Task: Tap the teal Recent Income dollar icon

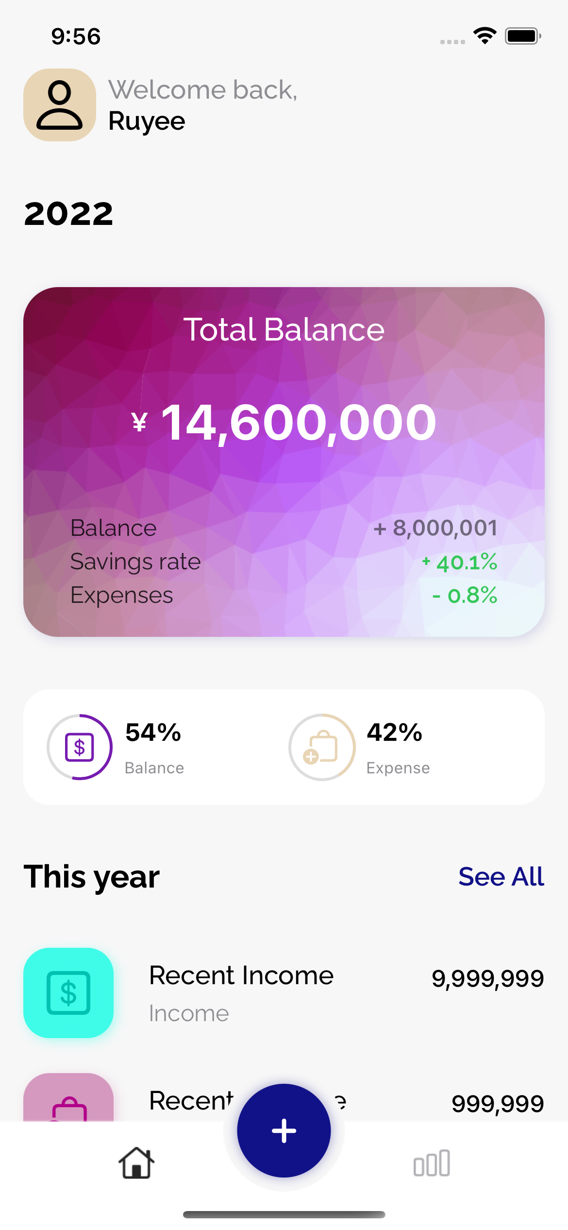Action: click(68, 993)
